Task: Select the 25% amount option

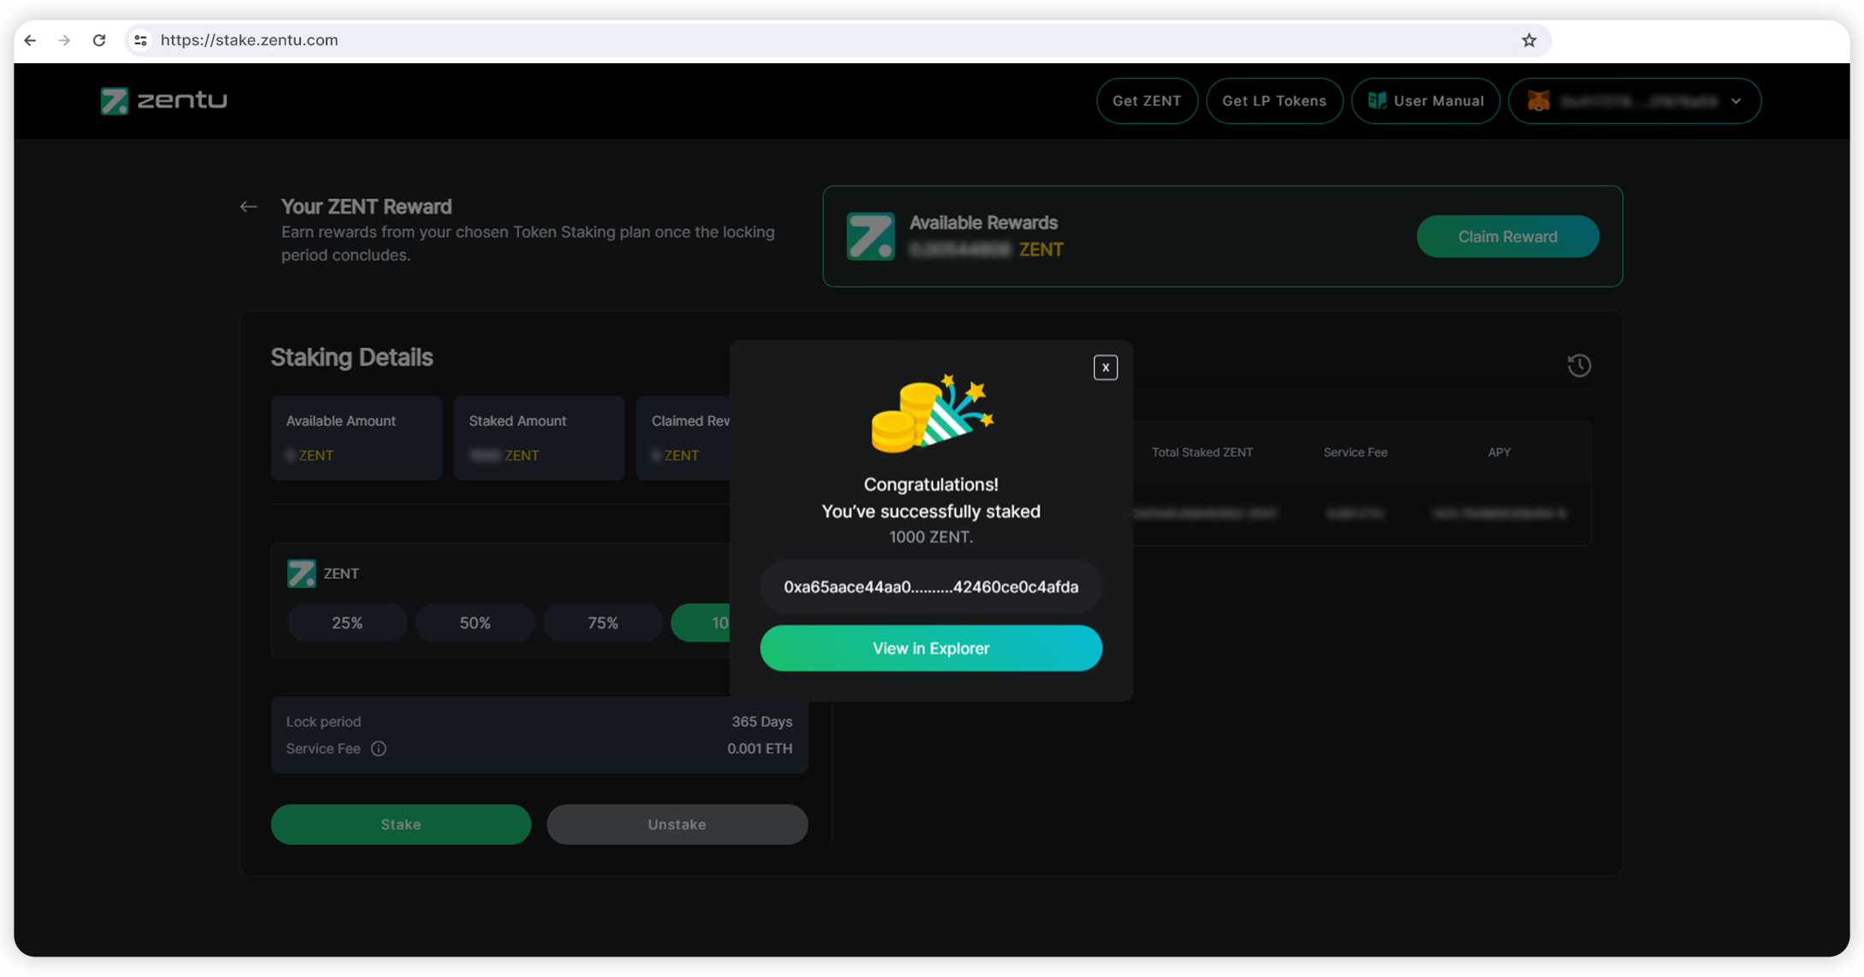Action: coord(346,623)
